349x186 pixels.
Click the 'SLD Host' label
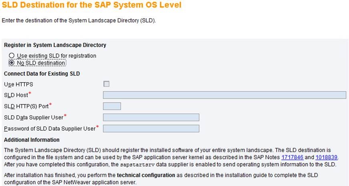tap(16, 95)
